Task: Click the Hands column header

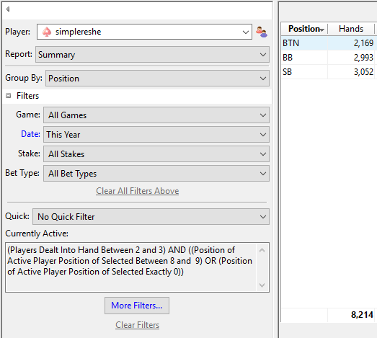Action: coord(351,29)
